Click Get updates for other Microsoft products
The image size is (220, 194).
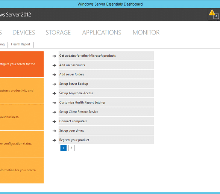[106, 56]
